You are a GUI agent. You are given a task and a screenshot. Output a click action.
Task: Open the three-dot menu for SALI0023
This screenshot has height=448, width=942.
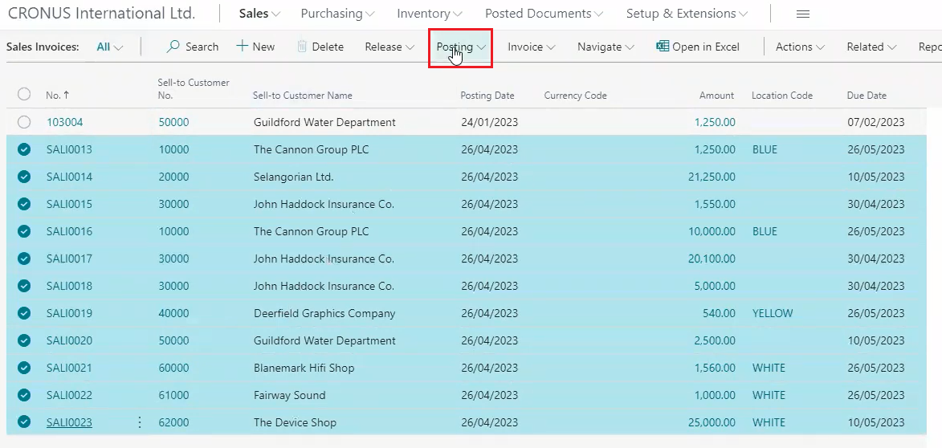pos(140,422)
